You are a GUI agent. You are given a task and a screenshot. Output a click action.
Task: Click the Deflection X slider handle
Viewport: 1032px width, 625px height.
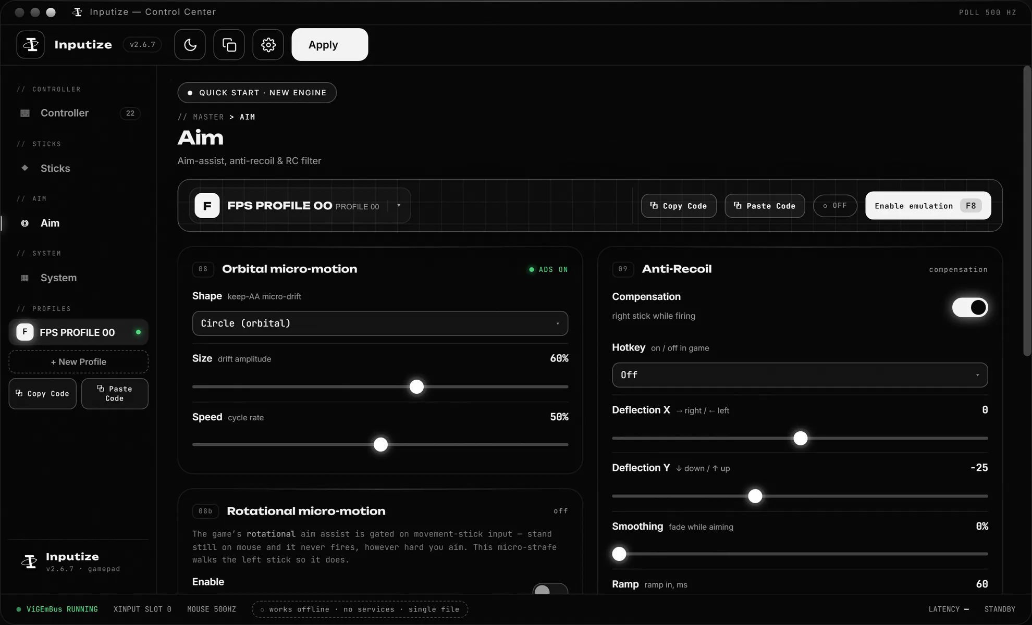tap(800, 438)
